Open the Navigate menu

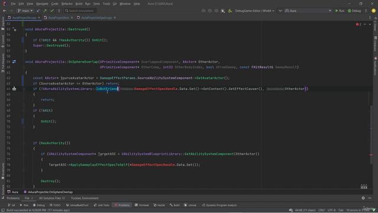tap(42, 4)
